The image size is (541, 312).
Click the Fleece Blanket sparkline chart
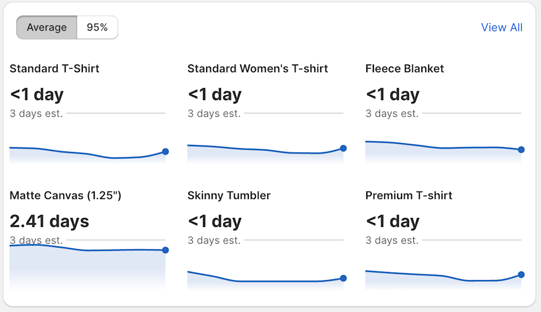443,151
